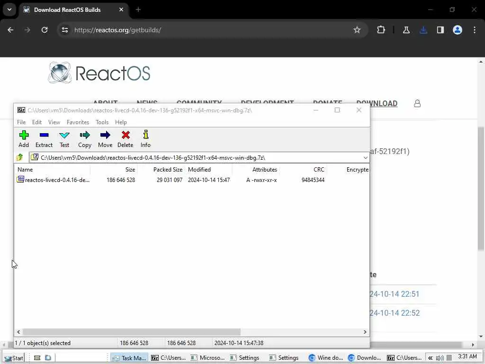
Task: Open the Start menu
Action: coord(14,358)
